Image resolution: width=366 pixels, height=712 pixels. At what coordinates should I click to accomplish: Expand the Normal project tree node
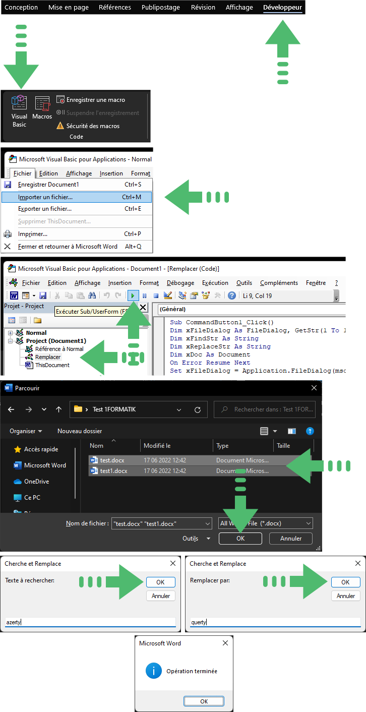click(11, 333)
